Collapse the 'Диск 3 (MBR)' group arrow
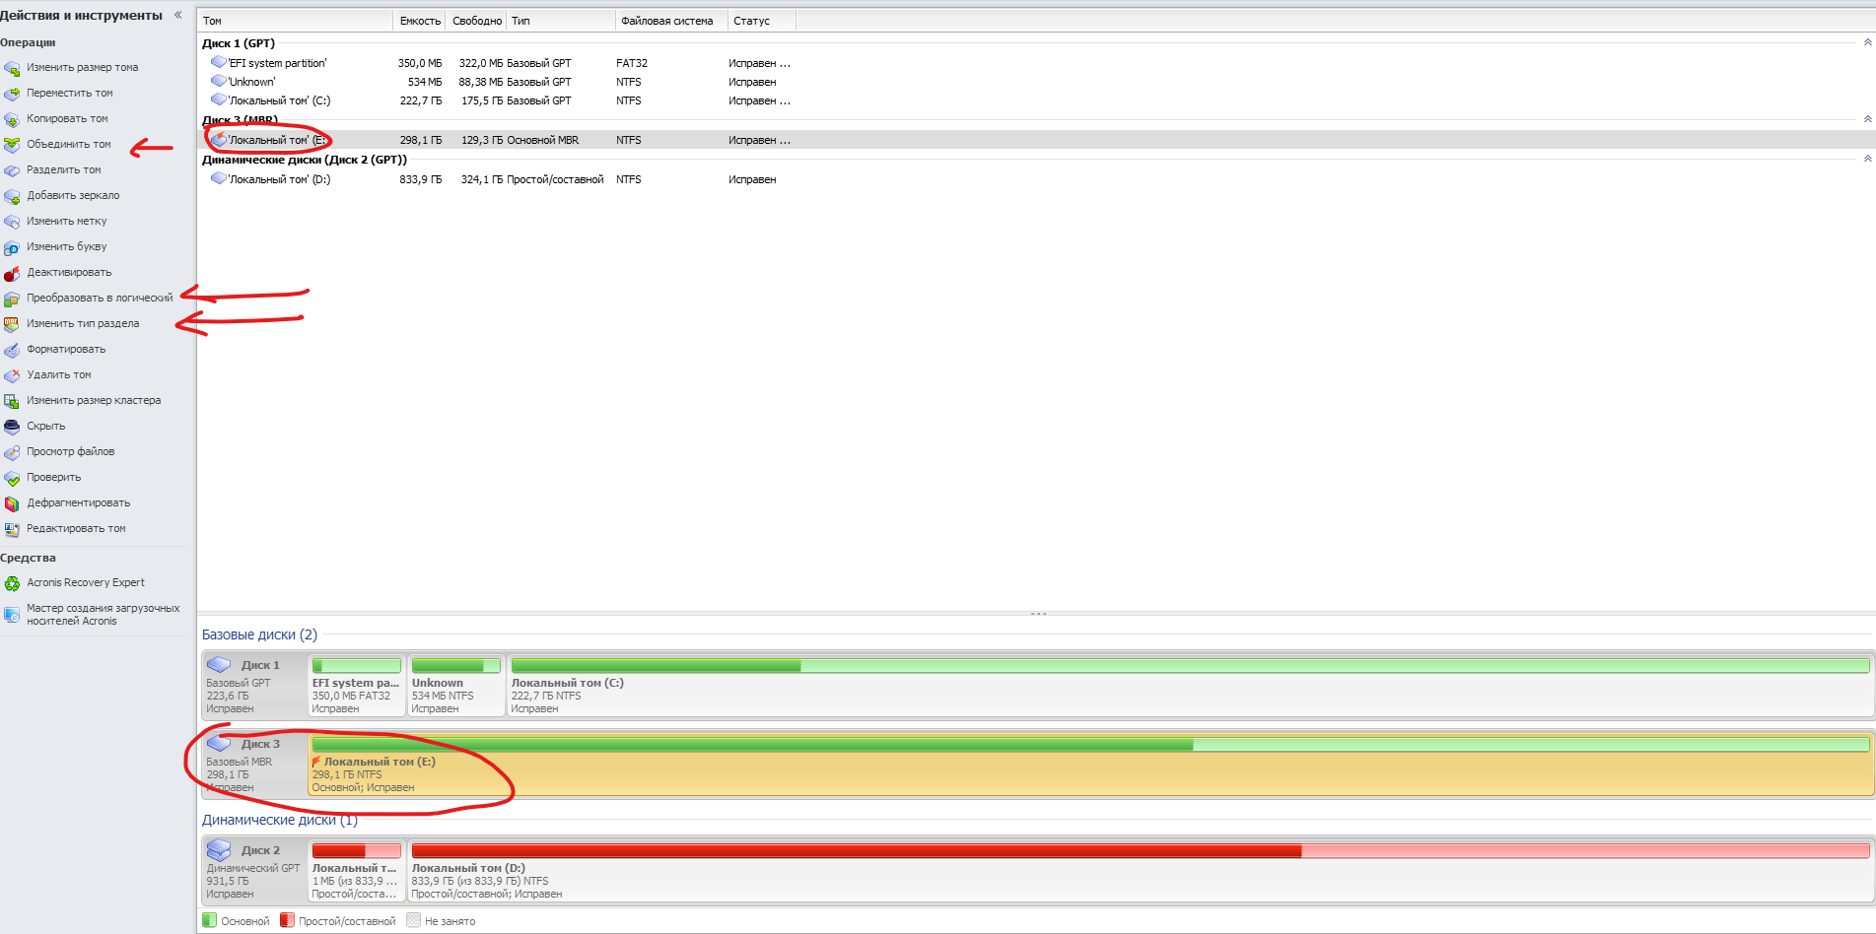Image resolution: width=1876 pixels, height=934 pixels. point(1867,119)
